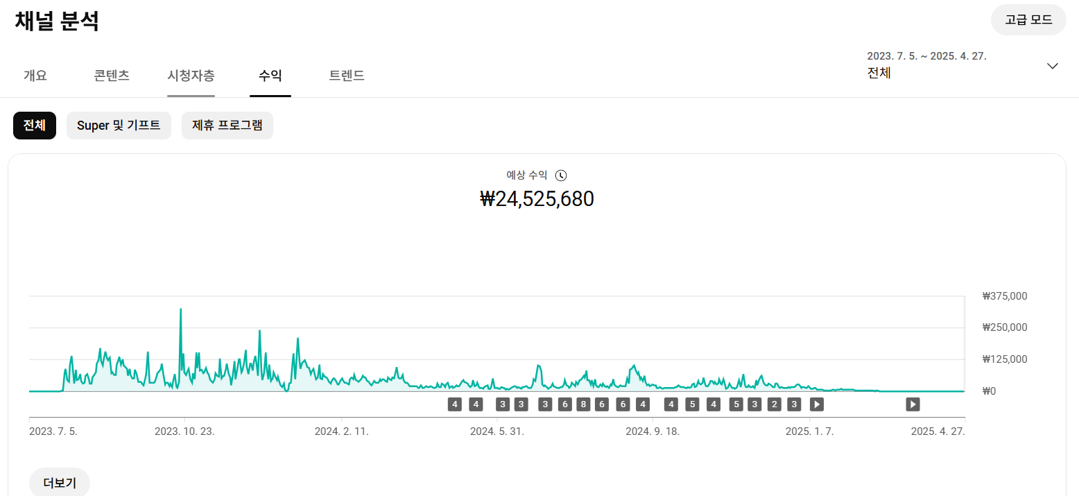The width and height of the screenshot is (1079, 496).
Task: Click the tallest revenue spike in the chart
Action: tap(181, 310)
